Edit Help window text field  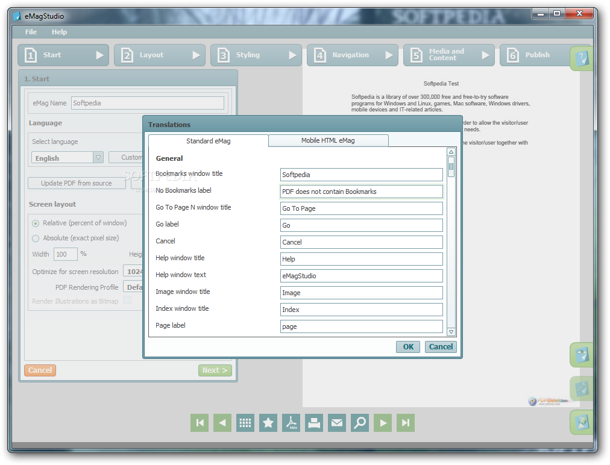(362, 276)
